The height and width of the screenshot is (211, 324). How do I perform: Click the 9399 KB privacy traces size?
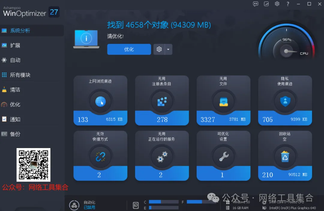point(299,119)
